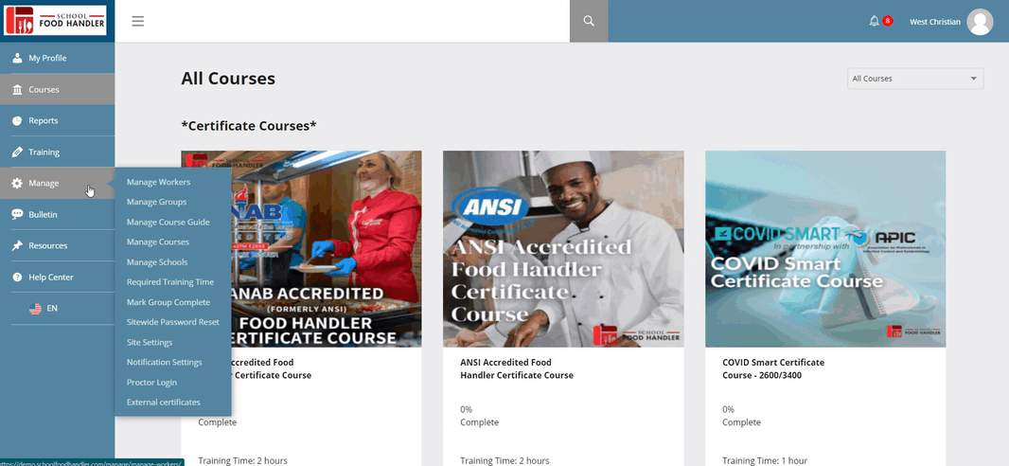1009x466 pixels.
Task: Choose Manage Course Guide from submenu
Action: pos(168,222)
